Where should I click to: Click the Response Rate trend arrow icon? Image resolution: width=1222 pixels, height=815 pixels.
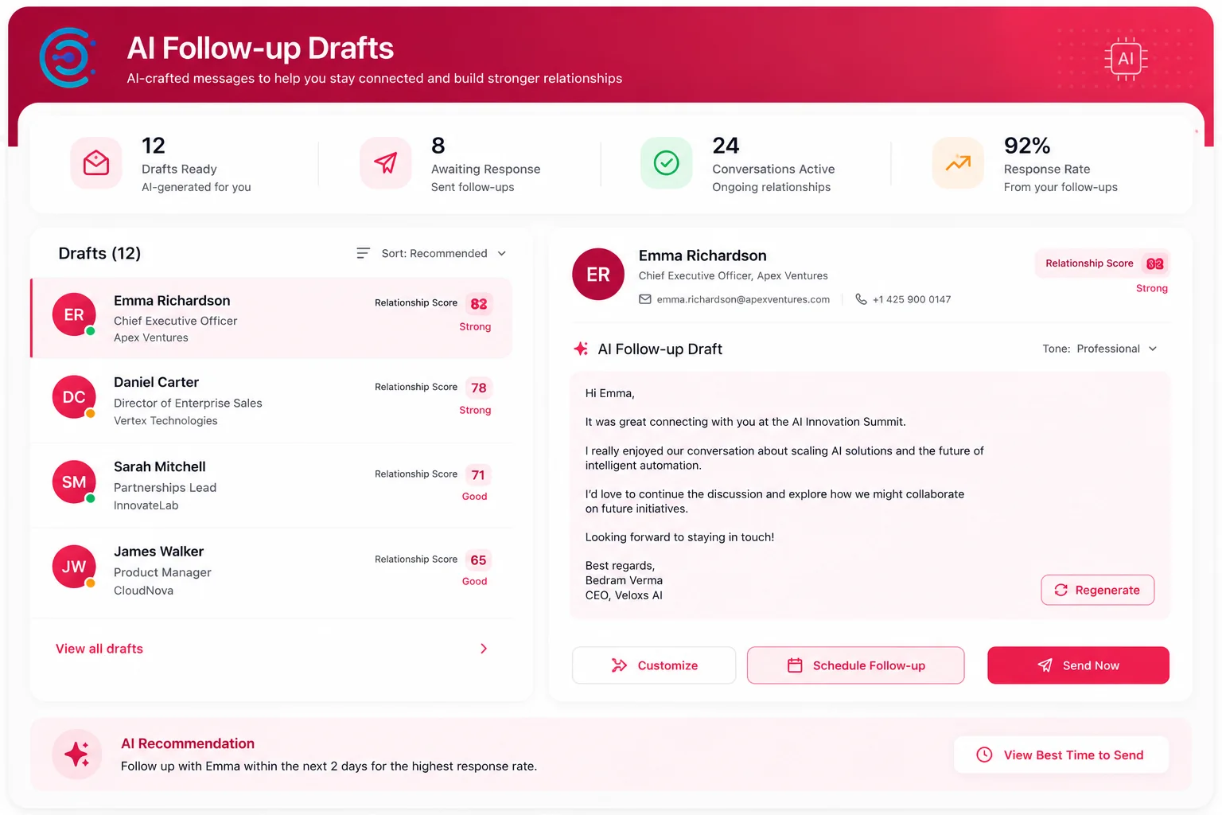click(958, 163)
